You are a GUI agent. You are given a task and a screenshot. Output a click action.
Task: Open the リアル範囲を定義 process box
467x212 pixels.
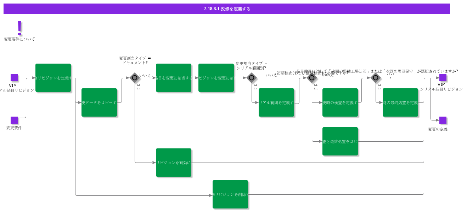pos(276,102)
